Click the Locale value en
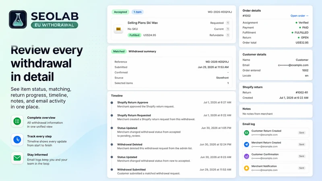The width and height of the screenshot is (322, 181). (307, 76)
